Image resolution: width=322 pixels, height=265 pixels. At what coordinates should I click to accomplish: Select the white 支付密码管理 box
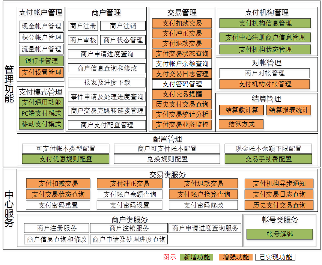[182, 84]
